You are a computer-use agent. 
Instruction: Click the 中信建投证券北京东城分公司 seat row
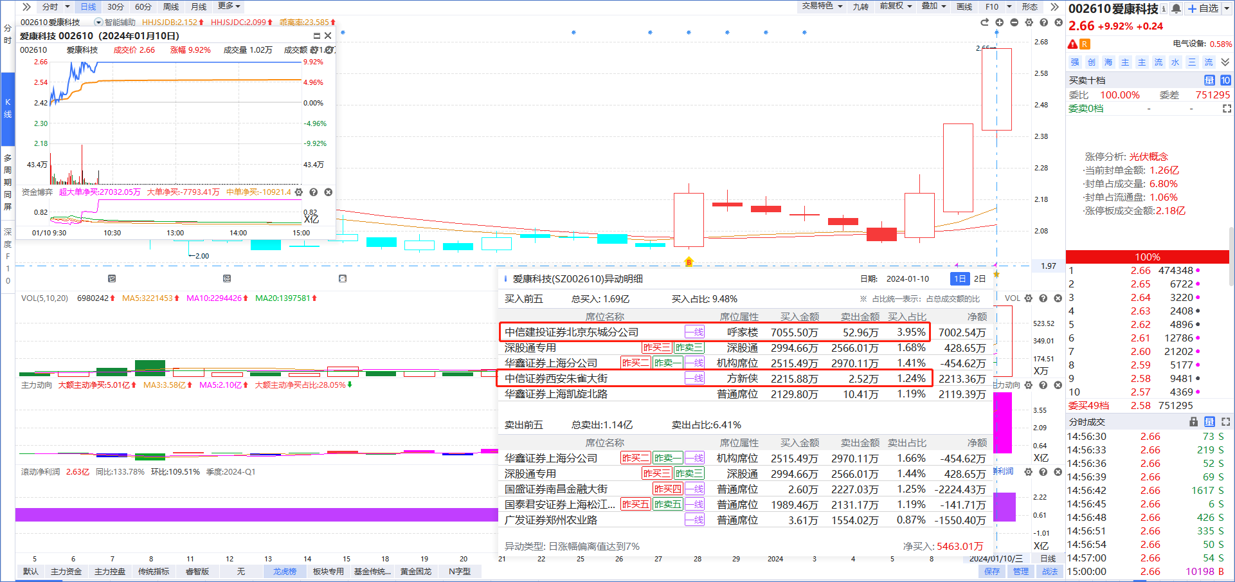pos(572,332)
